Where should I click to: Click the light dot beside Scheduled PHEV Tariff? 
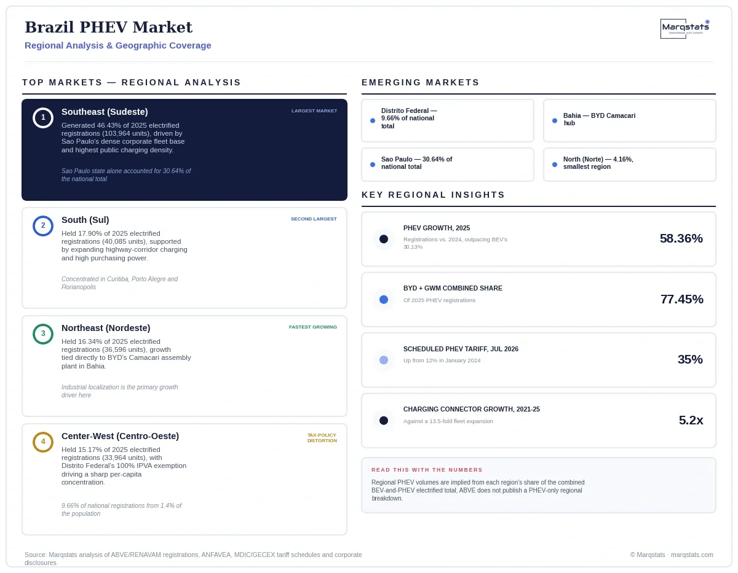384,360
